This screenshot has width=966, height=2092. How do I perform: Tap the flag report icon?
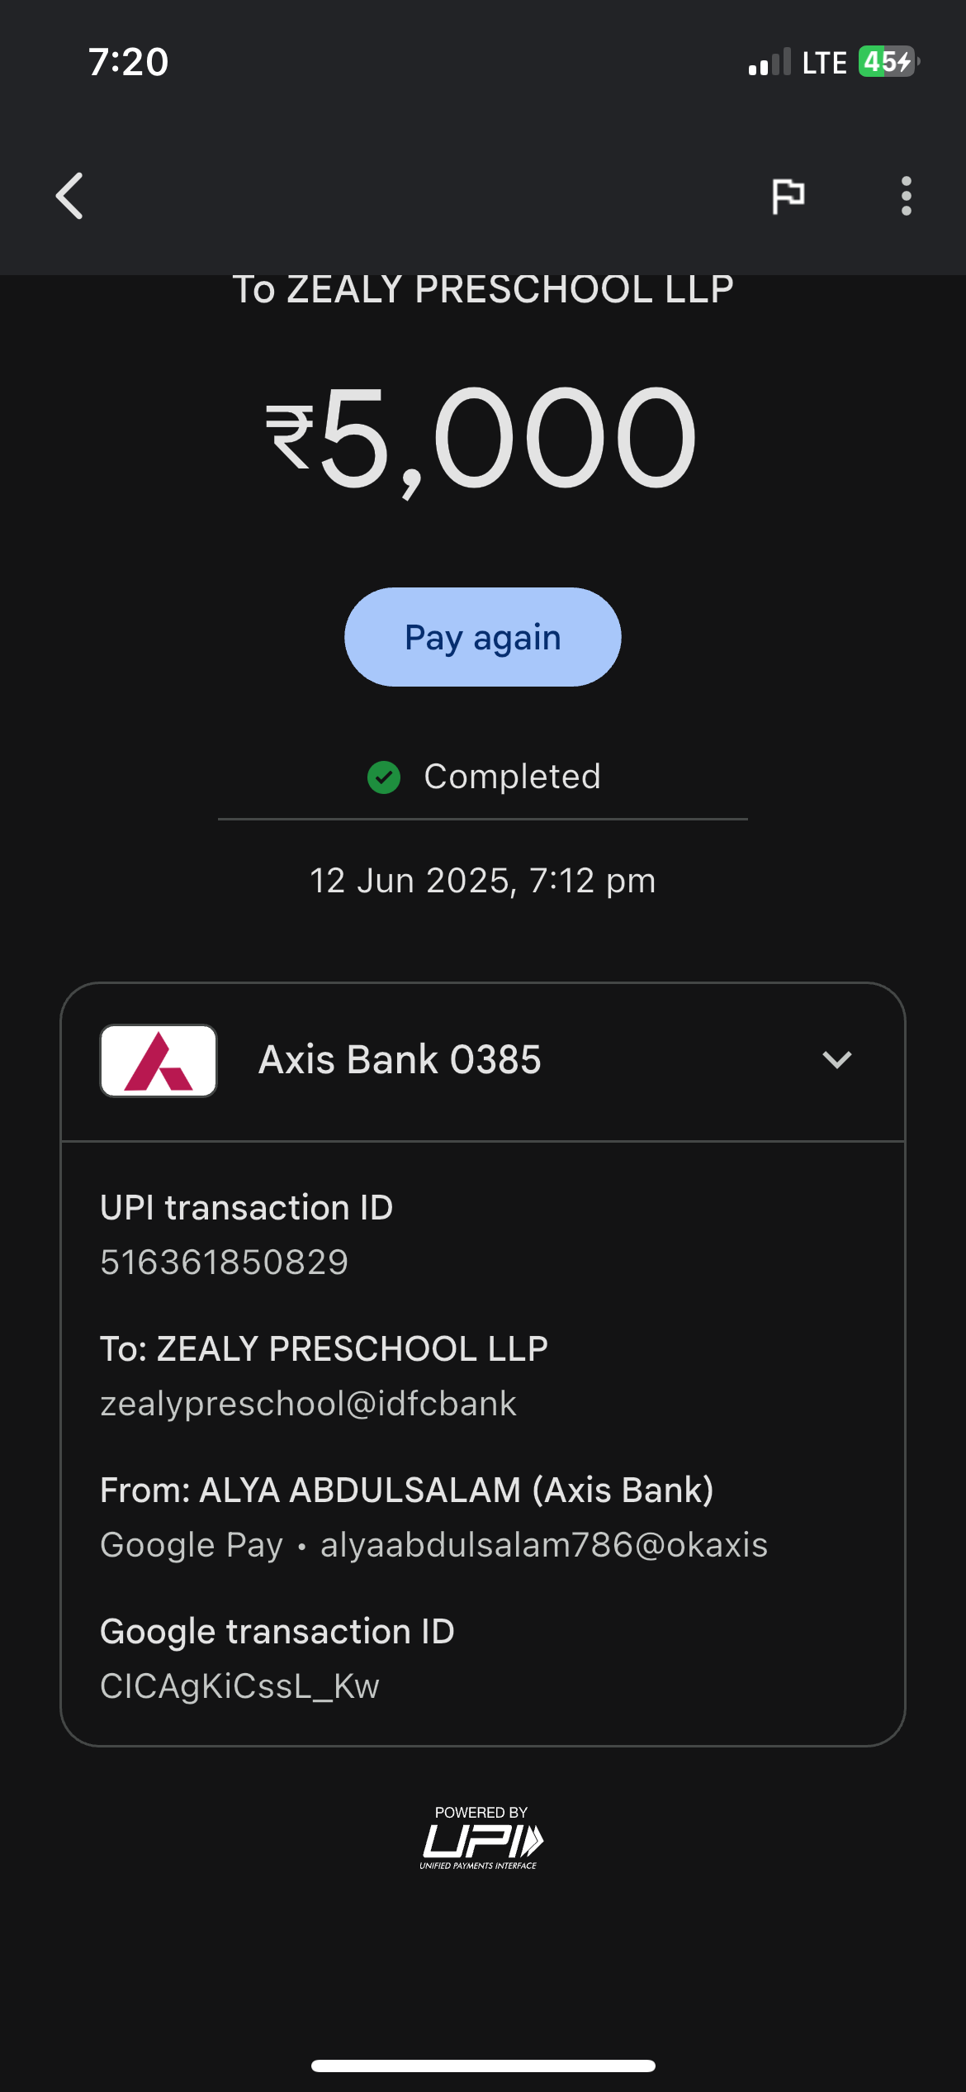tap(788, 196)
